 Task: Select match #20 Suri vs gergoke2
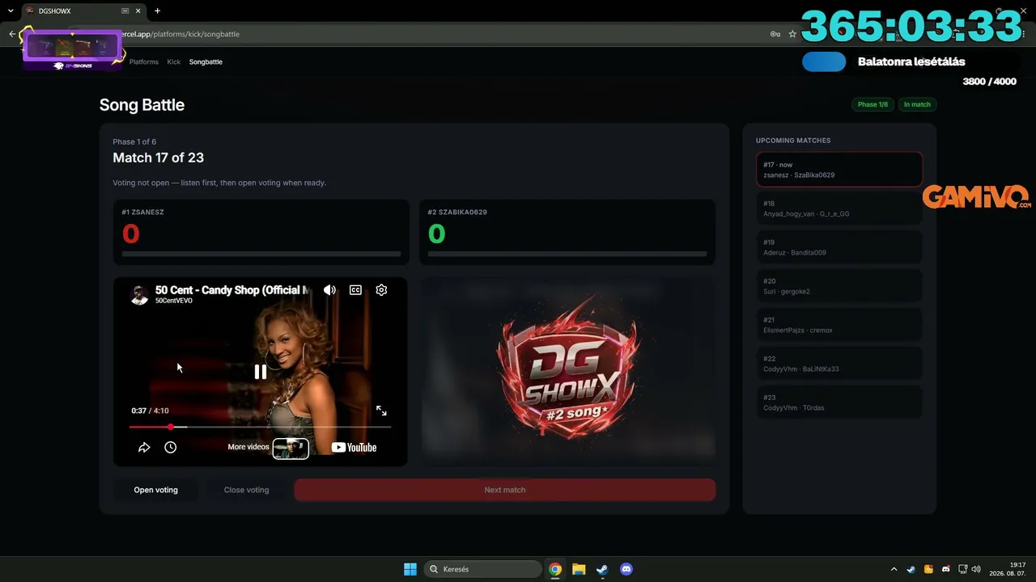click(839, 286)
